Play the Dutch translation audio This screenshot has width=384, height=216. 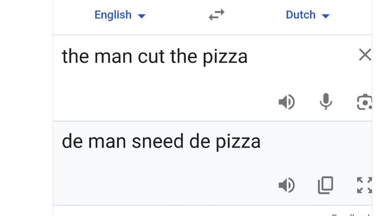pos(287,185)
